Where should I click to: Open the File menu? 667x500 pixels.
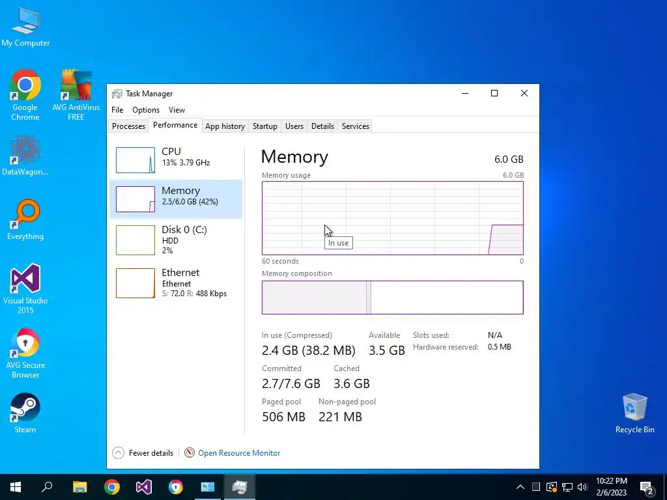point(117,109)
